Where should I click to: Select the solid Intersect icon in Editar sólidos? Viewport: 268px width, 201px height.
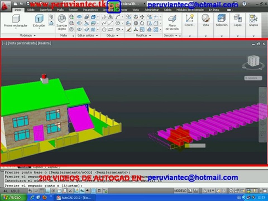click(x=79, y=29)
